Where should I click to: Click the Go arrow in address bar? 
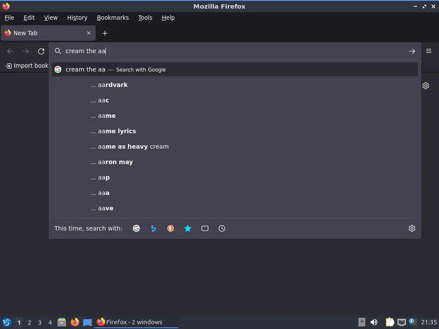click(412, 51)
